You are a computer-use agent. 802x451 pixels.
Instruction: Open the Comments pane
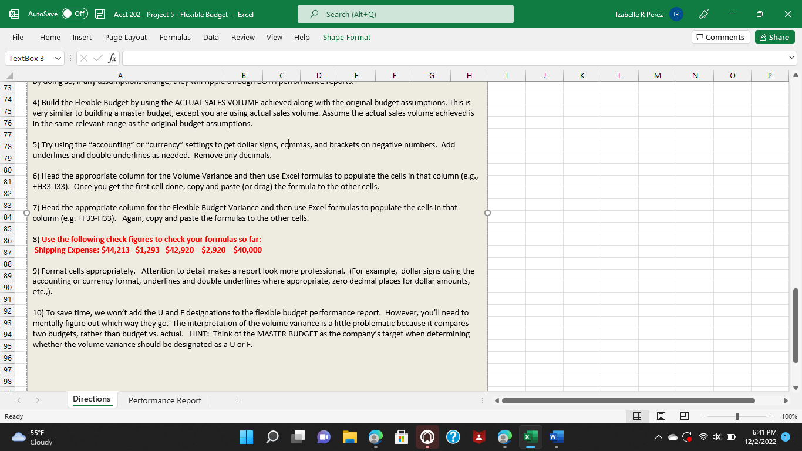pos(720,37)
